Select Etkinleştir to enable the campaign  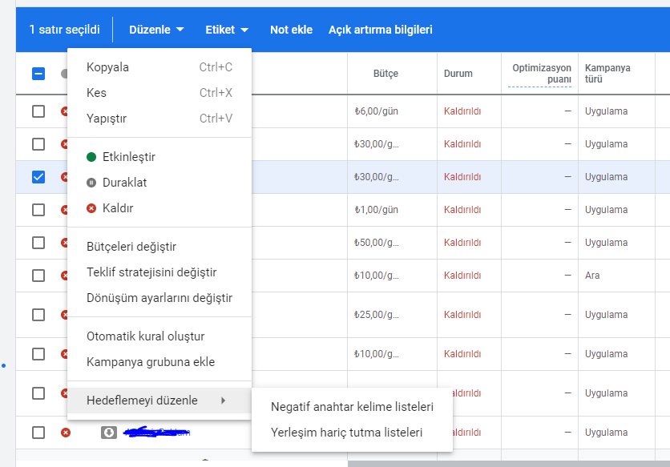159,157
